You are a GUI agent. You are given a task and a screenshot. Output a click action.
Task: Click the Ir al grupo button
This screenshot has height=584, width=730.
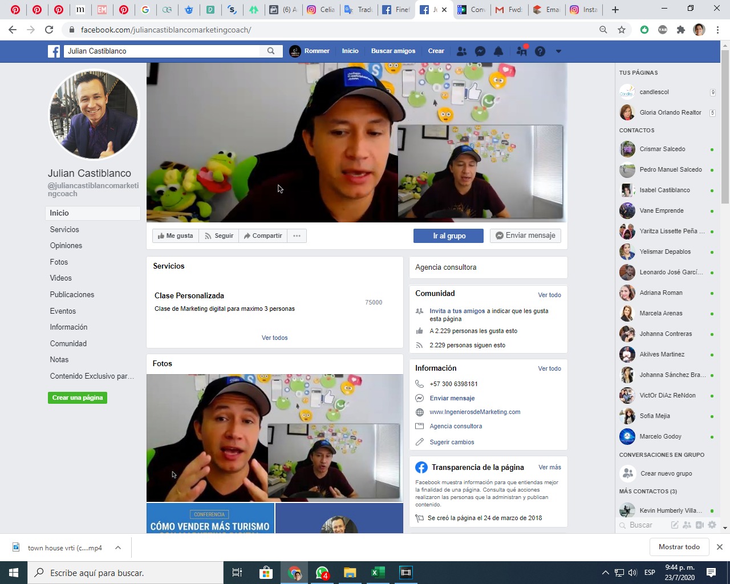pyautogui.click(x=448, y=236)
